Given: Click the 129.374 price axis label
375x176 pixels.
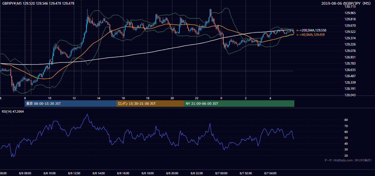Looking at the screenshot, I should 350,38.
